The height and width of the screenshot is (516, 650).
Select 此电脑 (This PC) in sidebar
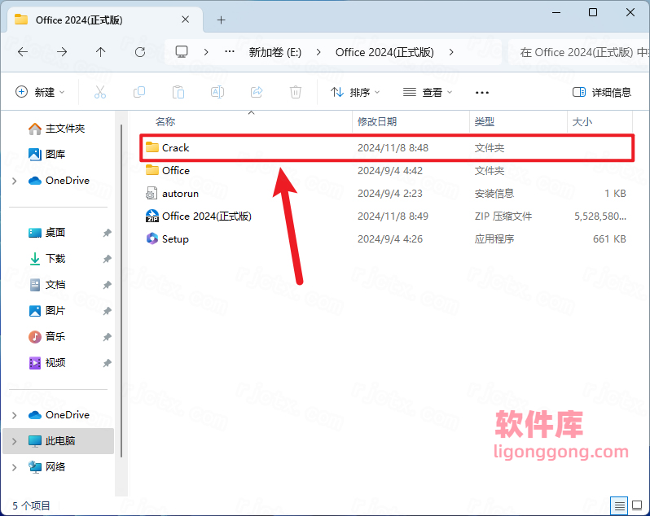pos(58,441)
